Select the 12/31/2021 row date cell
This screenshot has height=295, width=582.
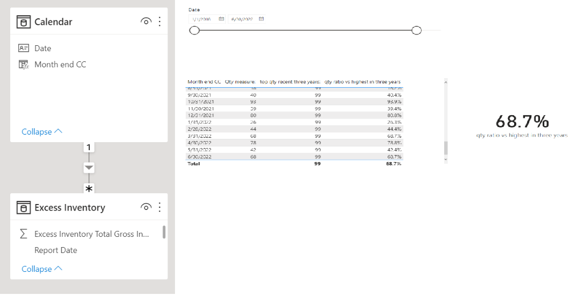[200, 115]
